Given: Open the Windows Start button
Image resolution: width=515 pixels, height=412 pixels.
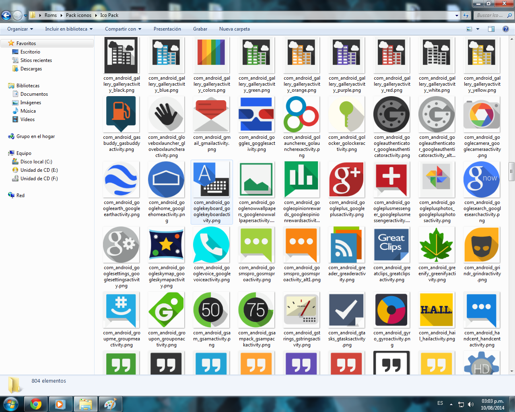Looking at the screenshot, I should coord(10,404).
